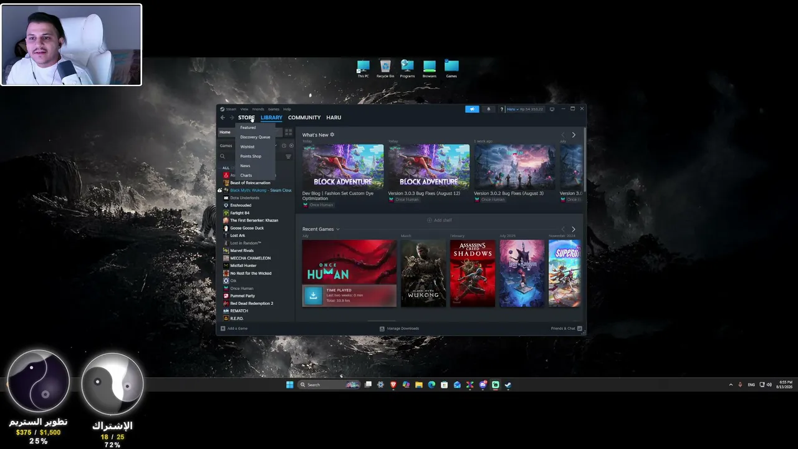Show next What's New items

click(574, 135)
